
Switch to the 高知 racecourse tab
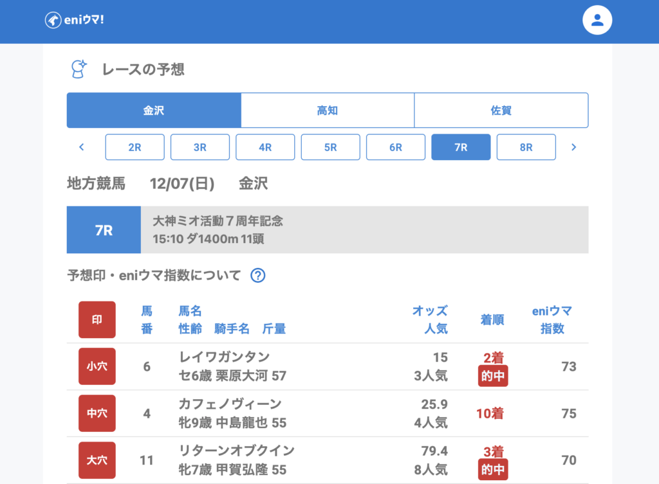[x=328, y=111]
